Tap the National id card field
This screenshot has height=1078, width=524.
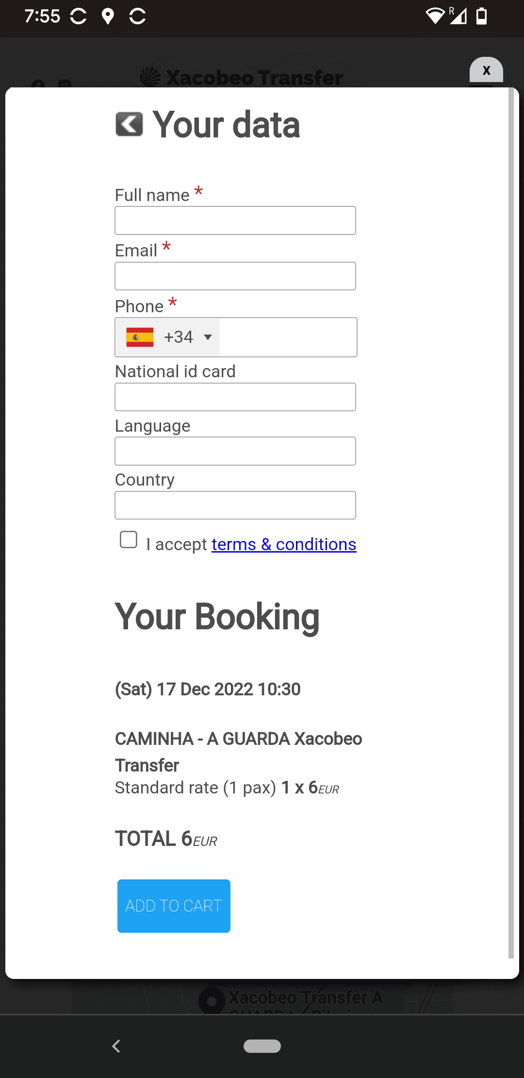tap(235, 397)
